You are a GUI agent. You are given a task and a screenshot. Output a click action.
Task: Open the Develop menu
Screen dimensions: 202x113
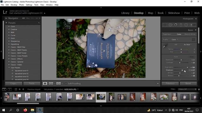pos(14,5)
